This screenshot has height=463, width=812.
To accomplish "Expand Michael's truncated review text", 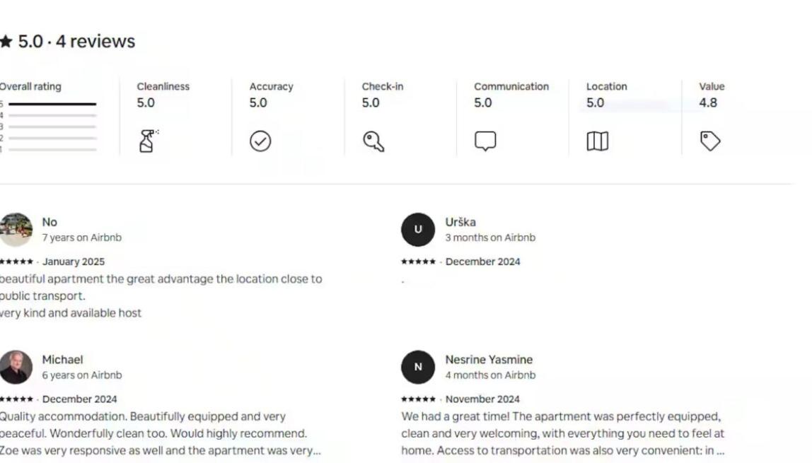I will pyautogui.click(x=316, y=451).
